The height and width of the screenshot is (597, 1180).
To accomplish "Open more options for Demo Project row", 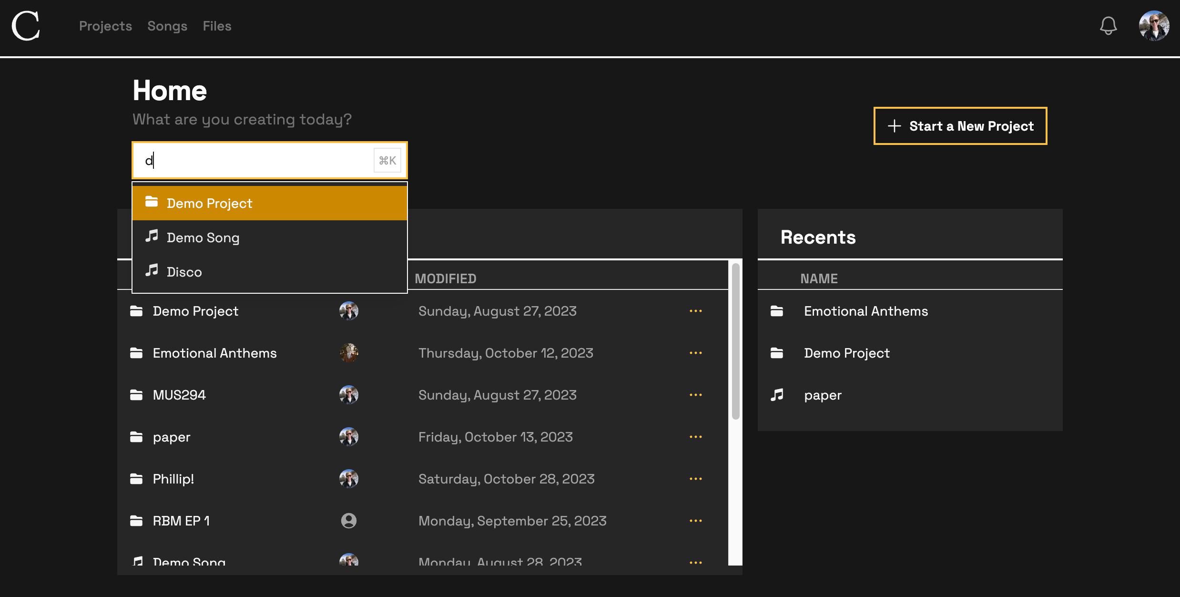I will 696,311.
